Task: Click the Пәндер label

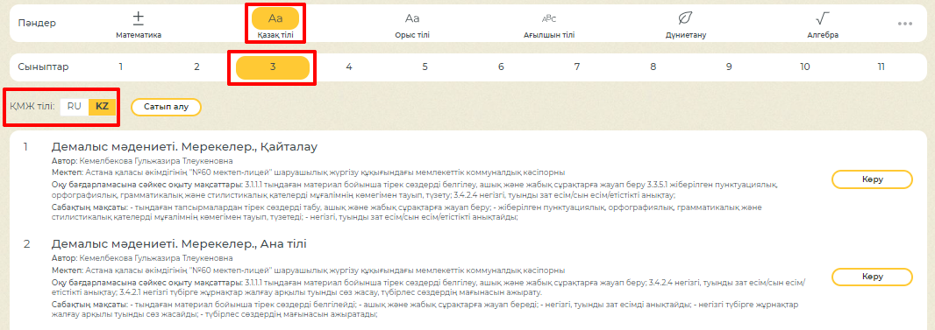Action: pos(37,24)
